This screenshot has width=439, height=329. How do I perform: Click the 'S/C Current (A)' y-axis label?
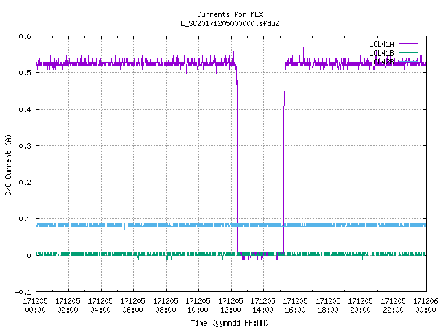9,164
